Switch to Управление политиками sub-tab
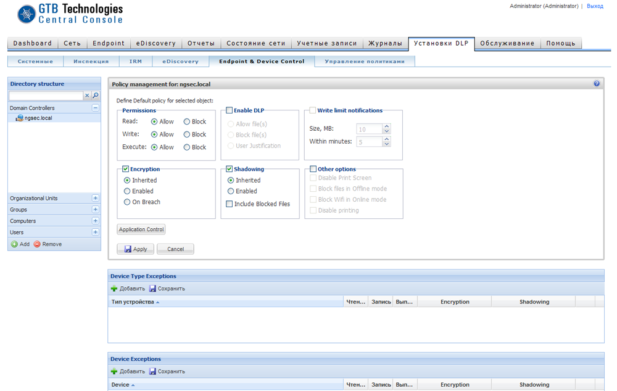 click(x=365, y=62)
